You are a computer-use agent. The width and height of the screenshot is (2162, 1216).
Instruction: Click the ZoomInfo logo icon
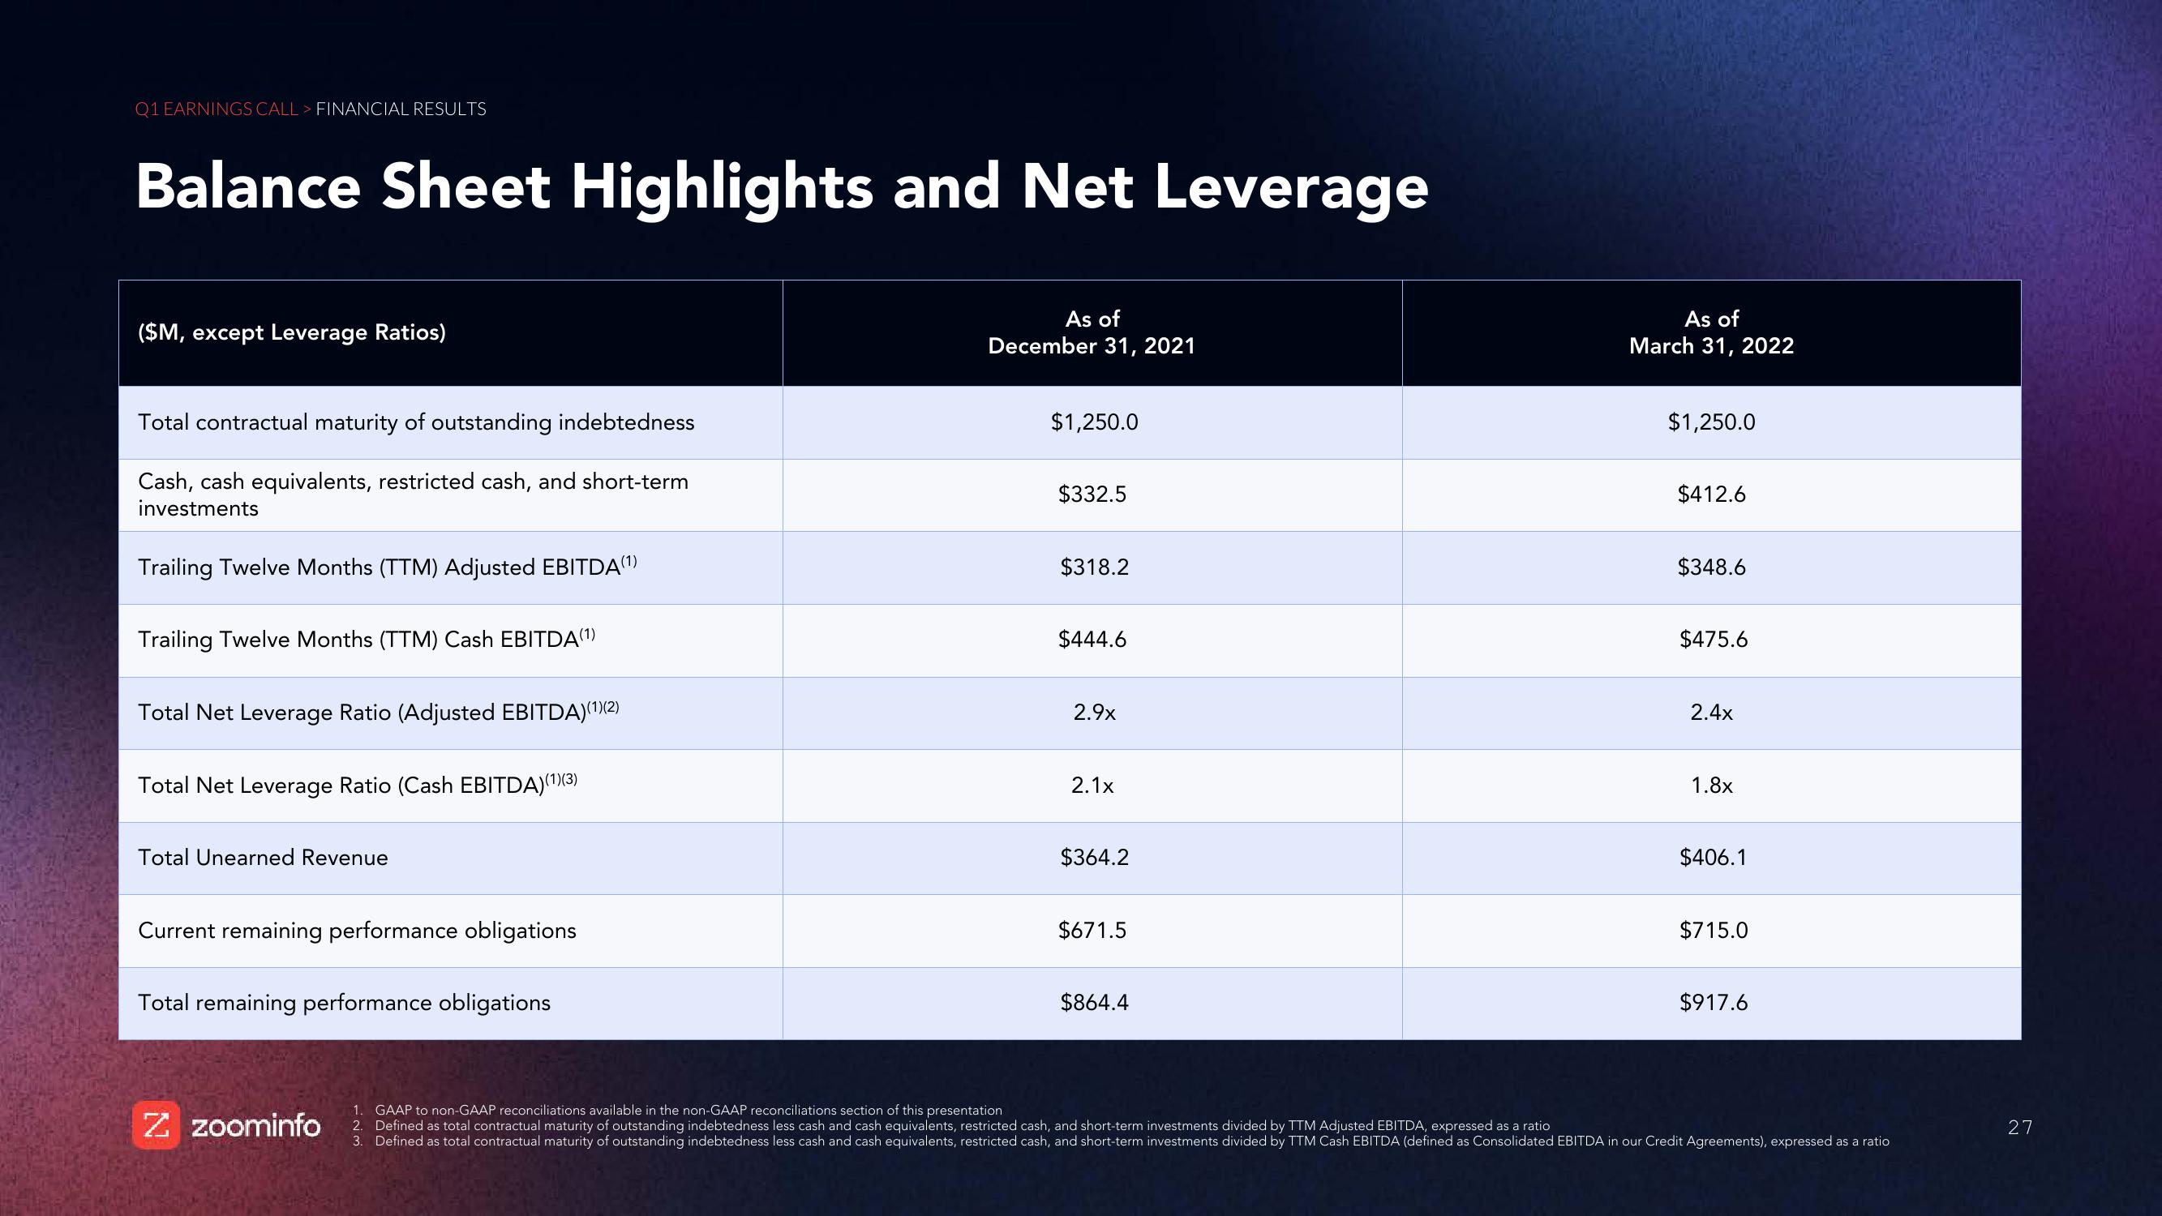[x=156, y=1124]
